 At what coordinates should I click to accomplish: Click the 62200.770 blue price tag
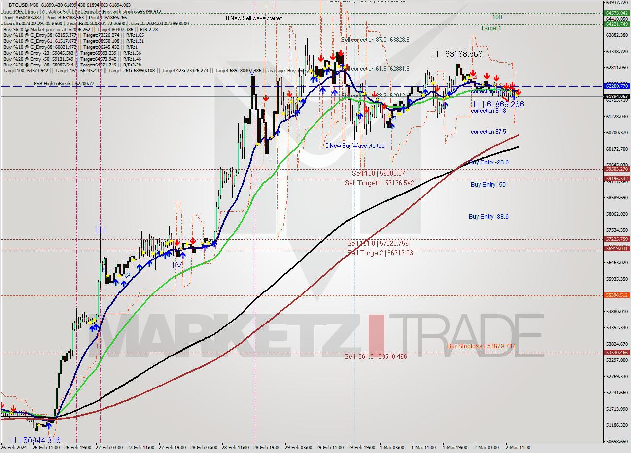(x=617, y=86)
